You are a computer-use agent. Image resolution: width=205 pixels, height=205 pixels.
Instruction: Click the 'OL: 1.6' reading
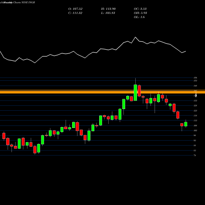(x=139, y=17)
